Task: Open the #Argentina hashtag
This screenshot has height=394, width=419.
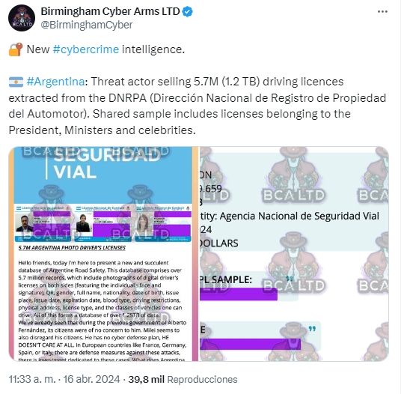Action: coord(55,82)
